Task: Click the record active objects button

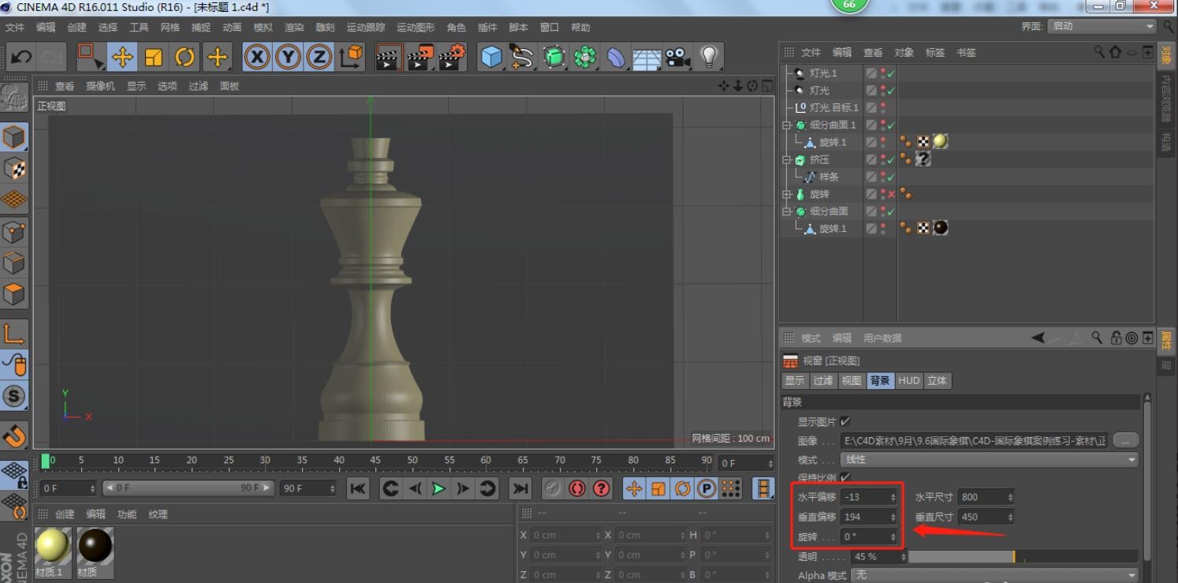Action: [x=553, y=488]
